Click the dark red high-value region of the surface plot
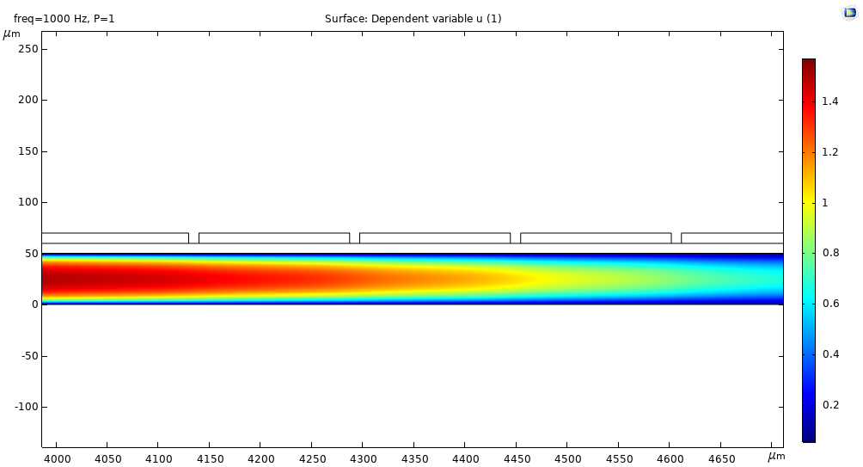 point(86,278)
